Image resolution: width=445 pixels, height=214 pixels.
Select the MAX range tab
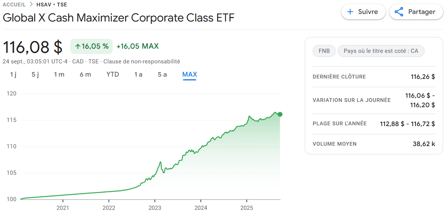189,74
